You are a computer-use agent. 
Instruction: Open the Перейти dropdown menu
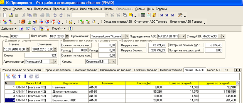click(59, 28)
